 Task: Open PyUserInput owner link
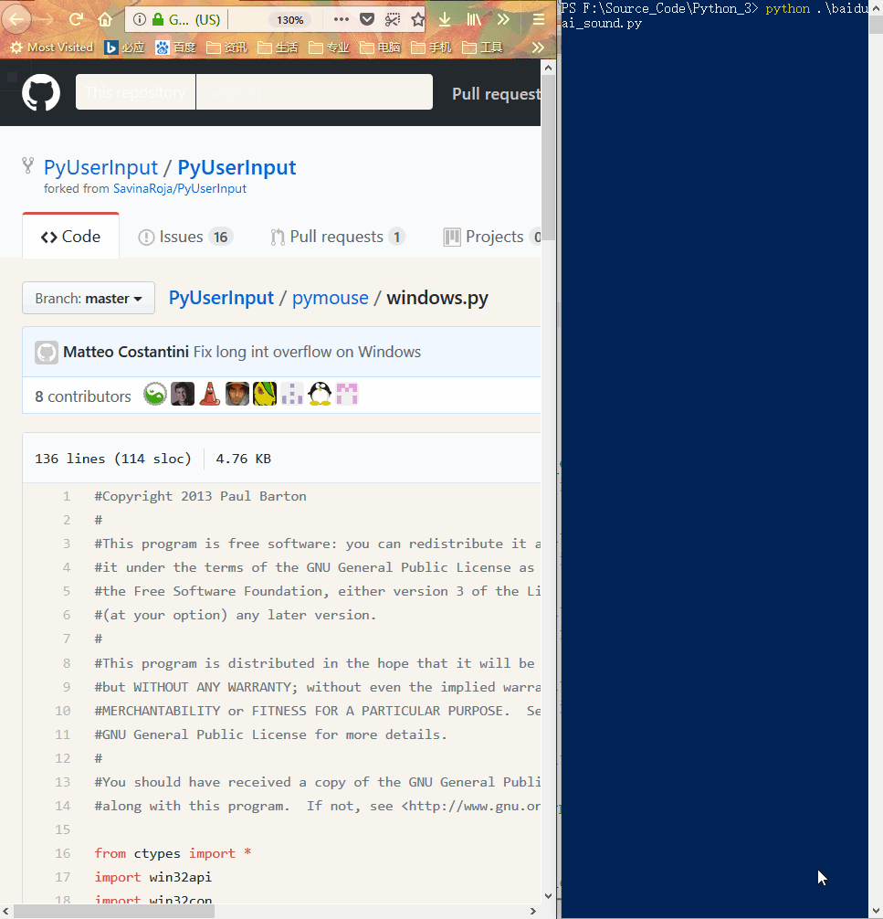click(x=100, y=167)
